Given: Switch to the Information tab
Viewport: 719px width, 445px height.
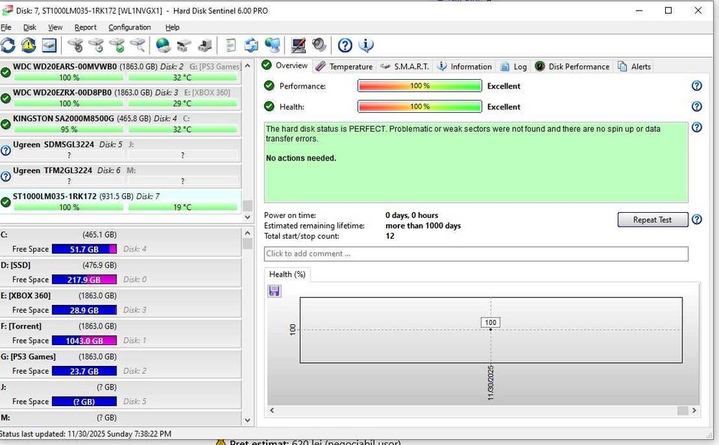Looking at the screenshot, I should pos(464,66).
